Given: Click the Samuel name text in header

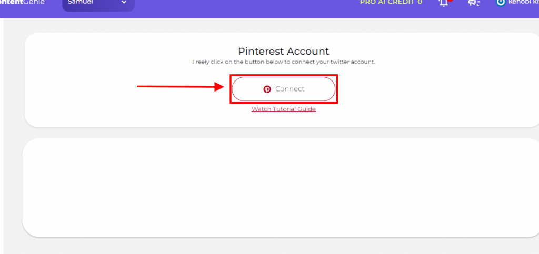Looking at the screenshot, I should point(80,2).
